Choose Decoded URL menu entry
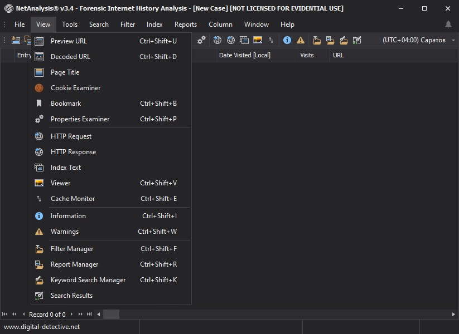 (111, 57)
